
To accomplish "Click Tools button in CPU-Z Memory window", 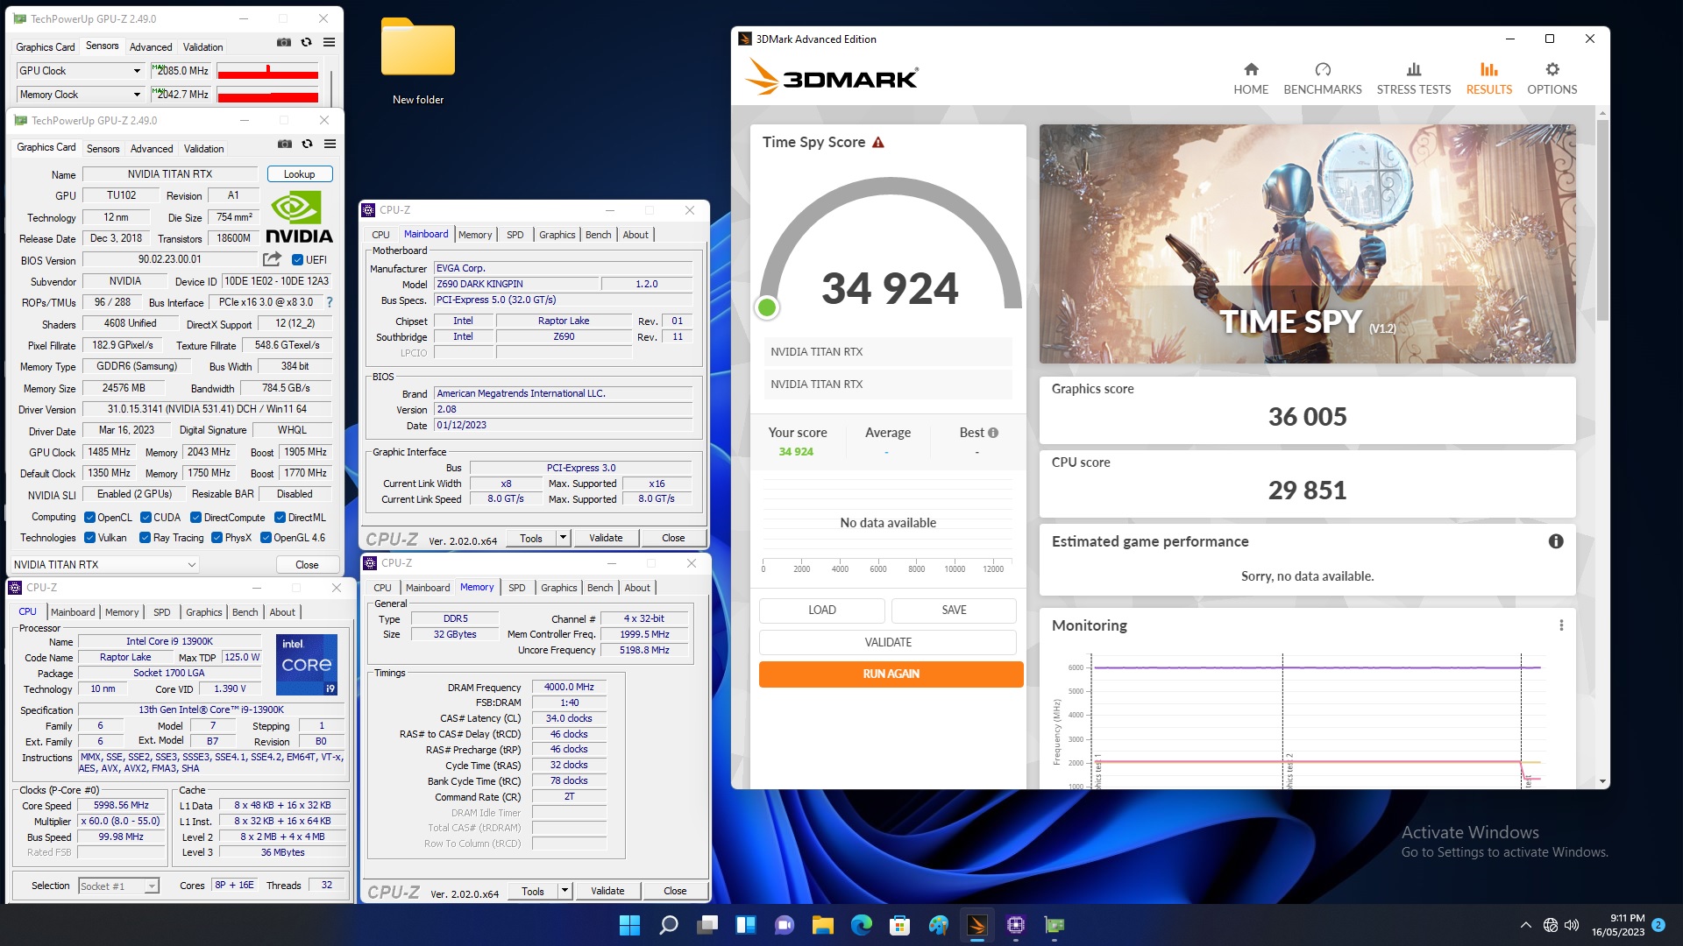I will (533, 891).
